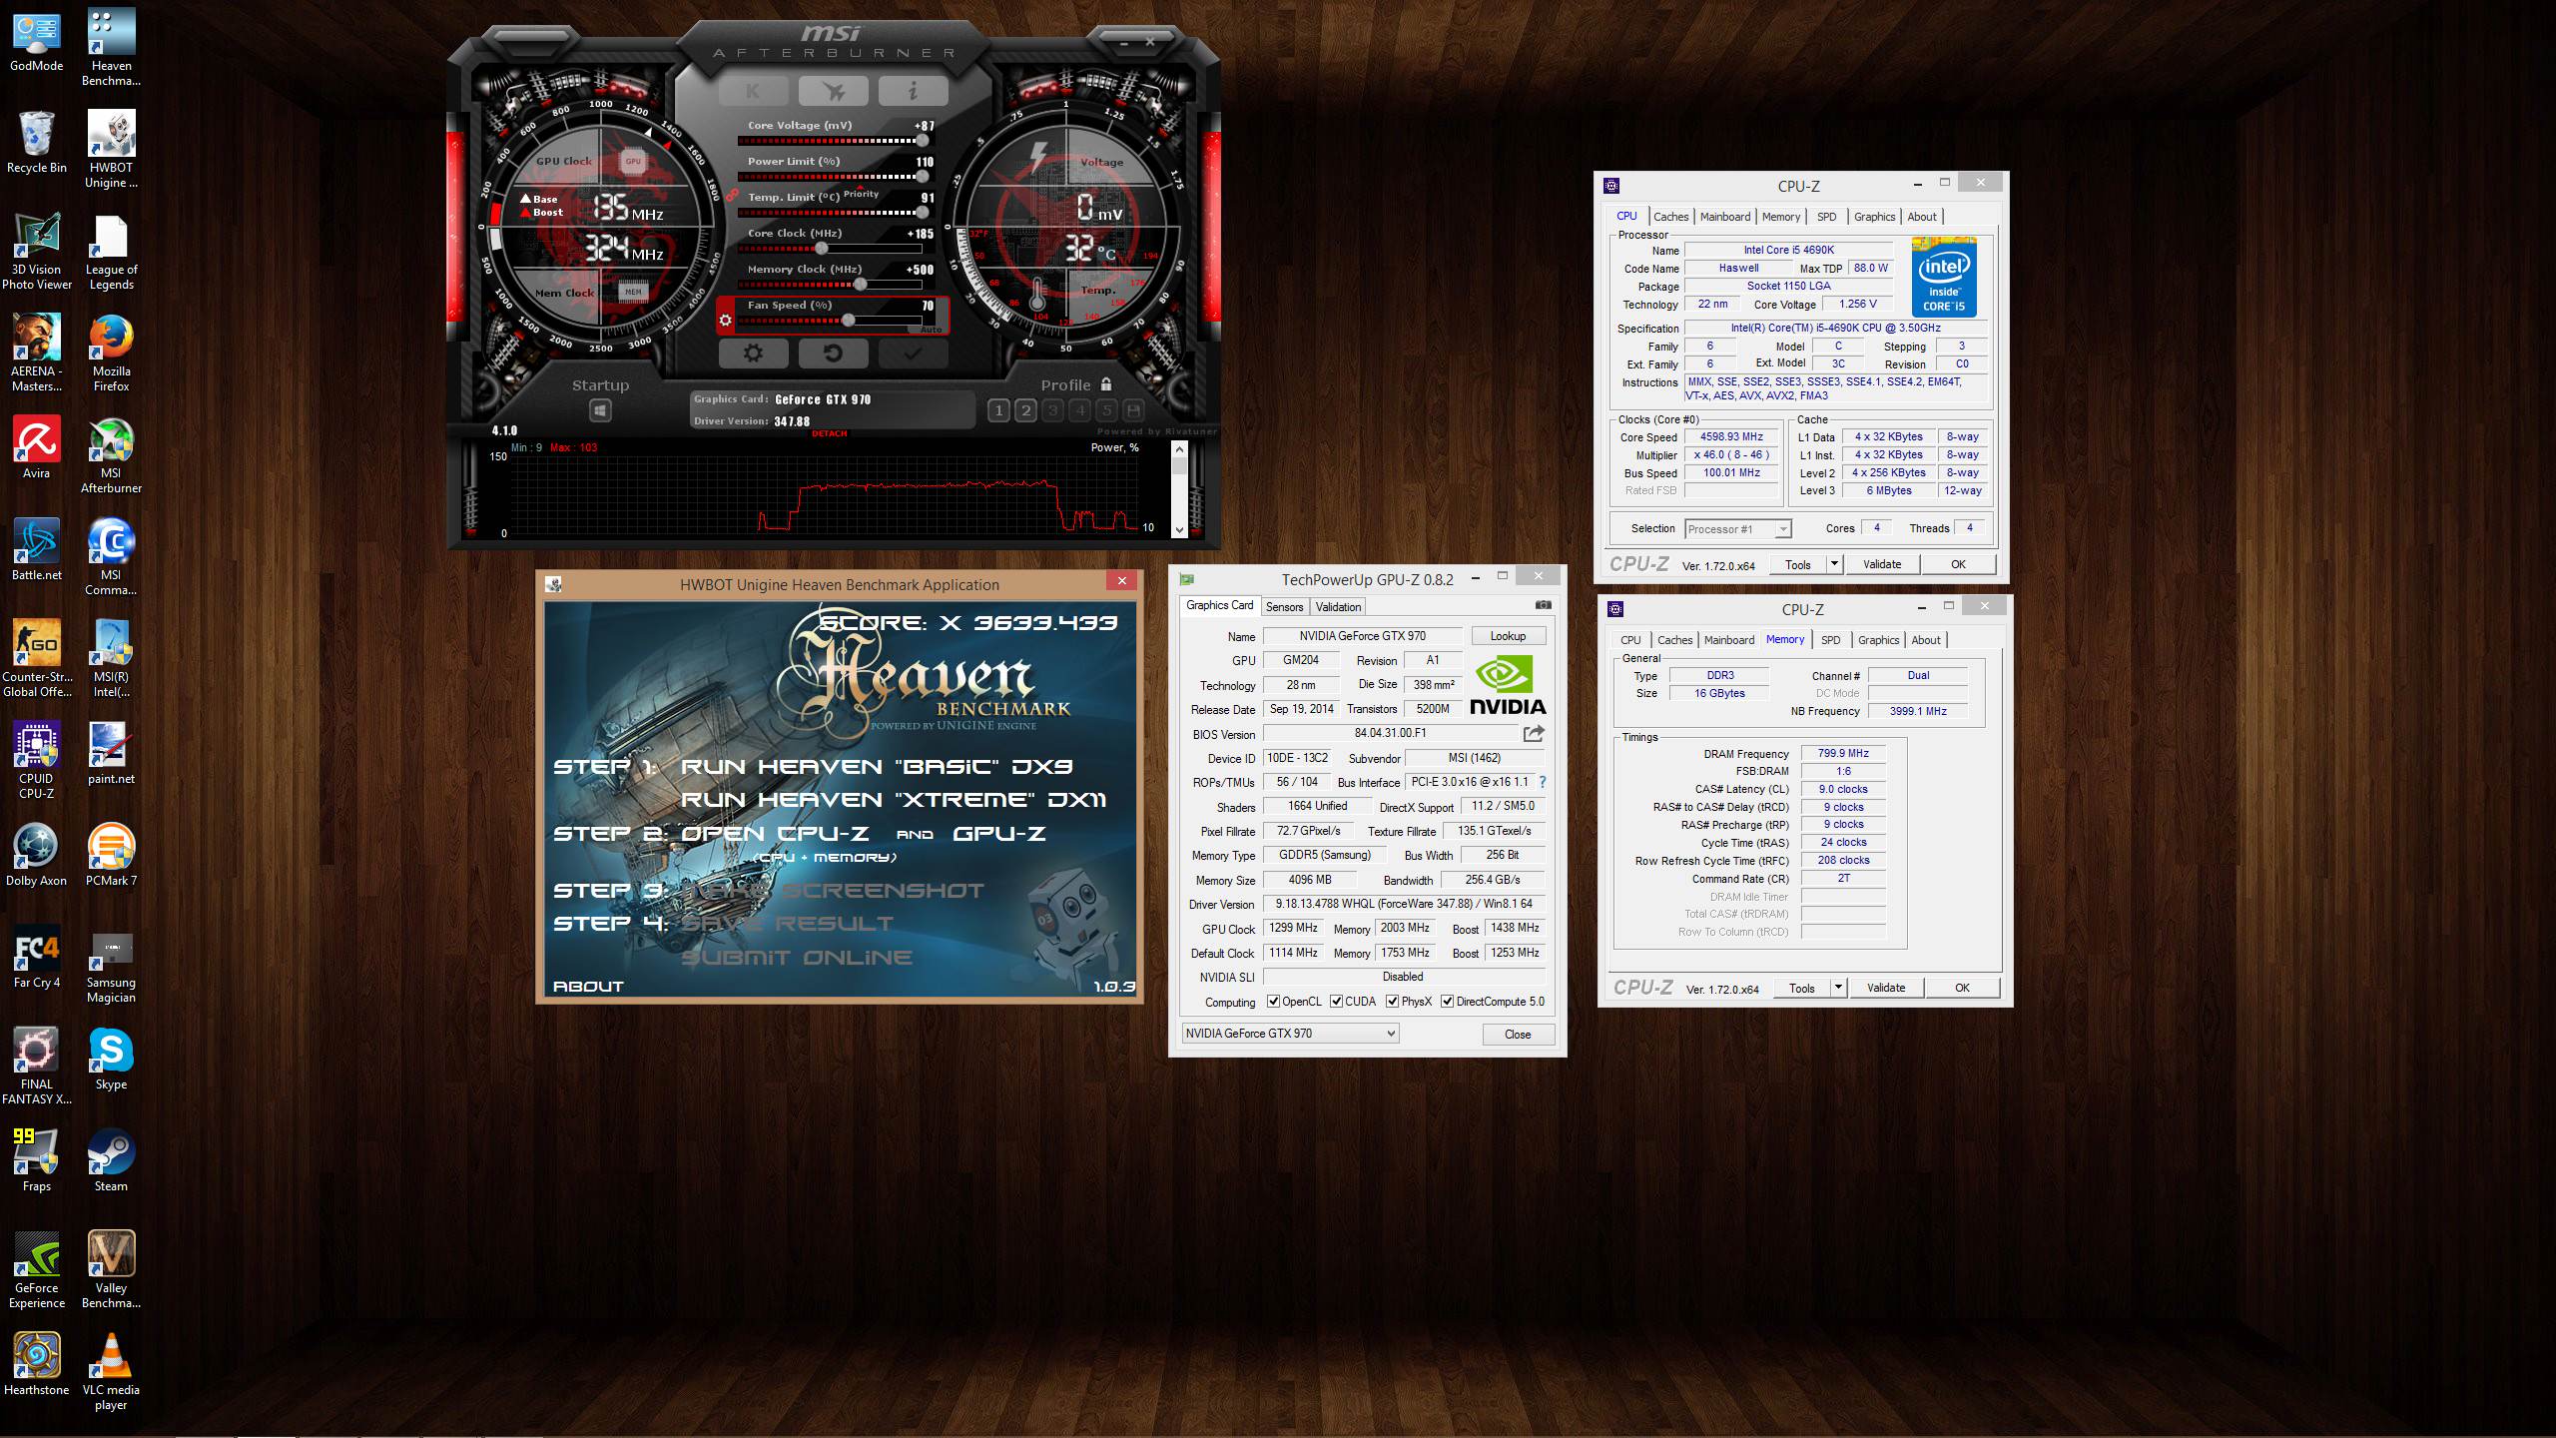2556x1438 pixels.
Task: Toggle the OpenCL checkbox in GPU-Z
Action: (1273, 1002)
